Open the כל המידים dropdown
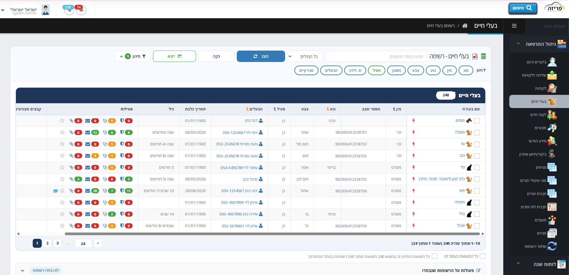The height and width of the screenshot is (275, 569). tap(305, 56)
